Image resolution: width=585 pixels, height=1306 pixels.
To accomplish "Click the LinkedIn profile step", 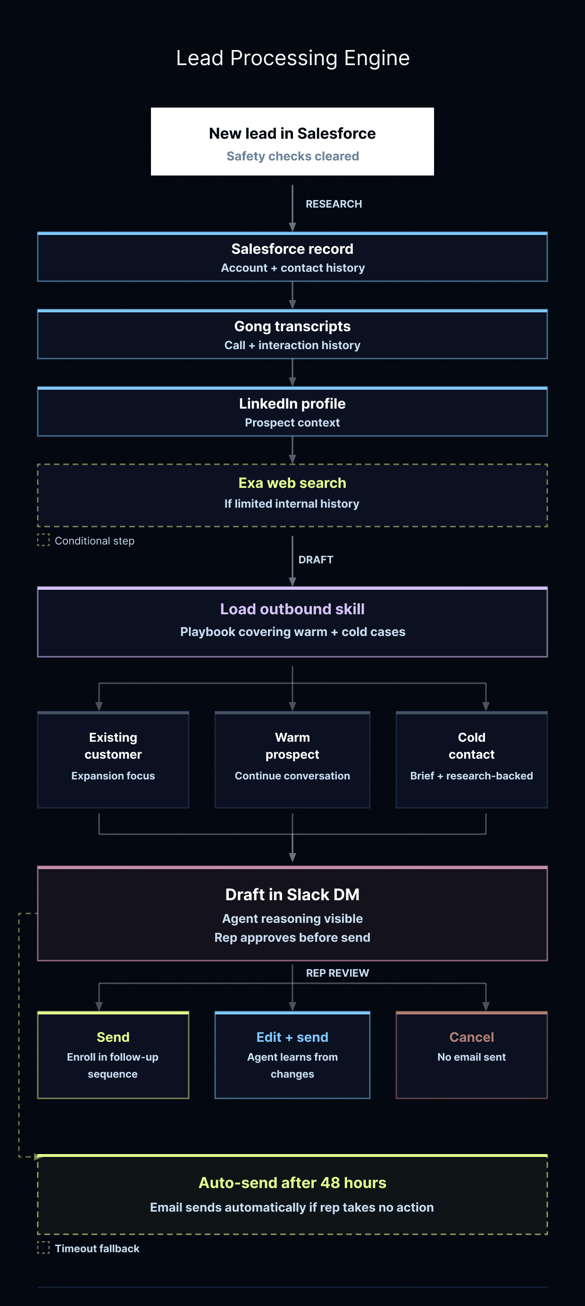I will point(292,412).
